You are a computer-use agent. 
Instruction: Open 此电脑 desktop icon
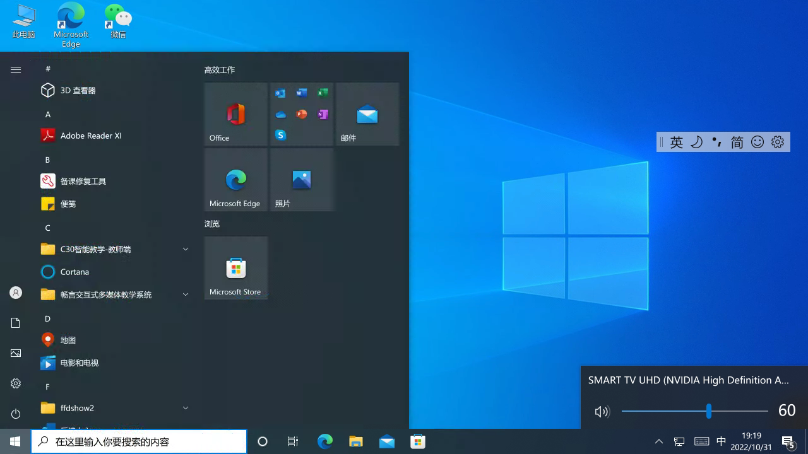click(23, 21)
